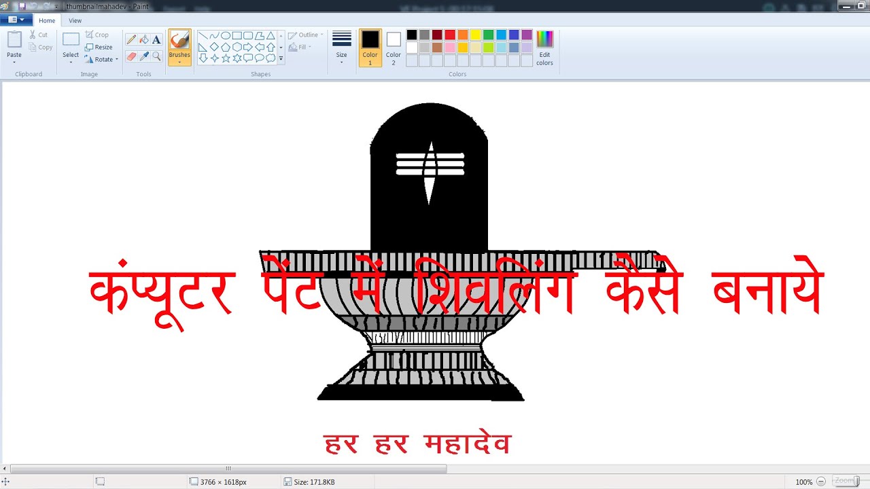
Task: Open the Select dropdown arrow
Action: [71, 62]
